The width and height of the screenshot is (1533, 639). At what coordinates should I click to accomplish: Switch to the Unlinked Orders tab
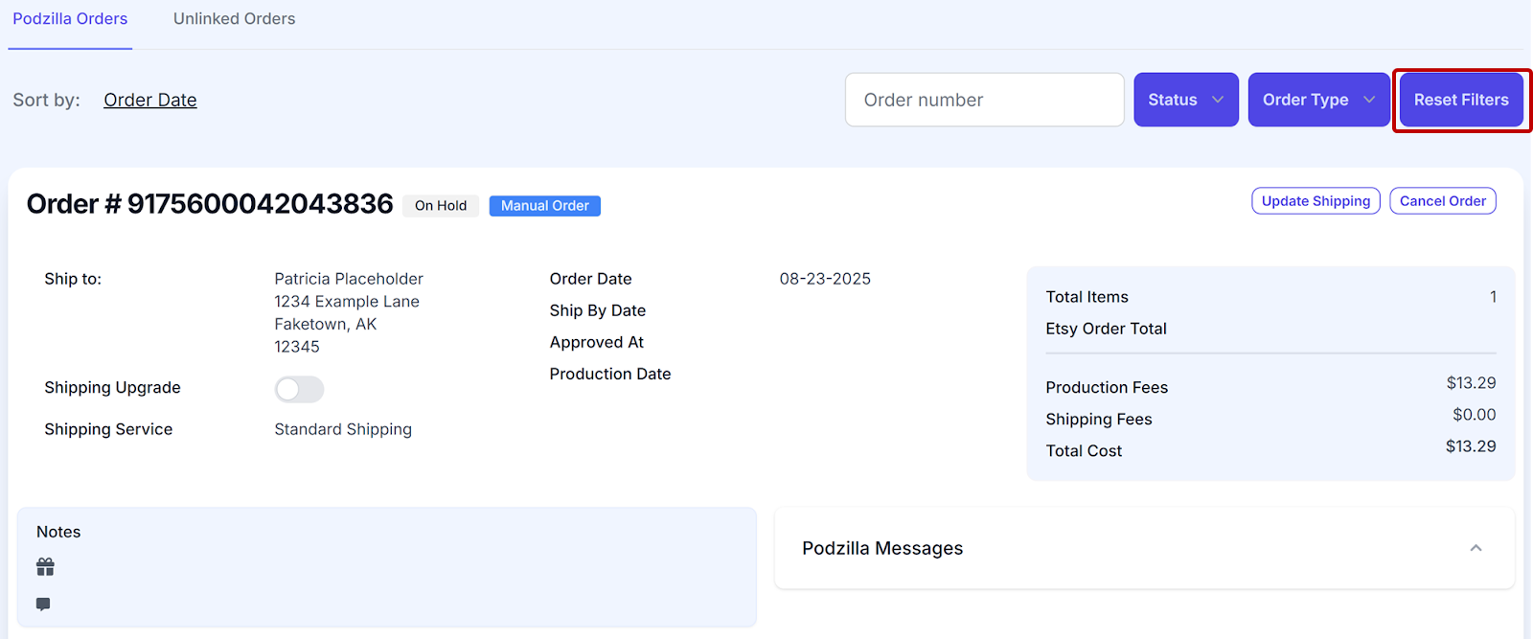(234, 19)
